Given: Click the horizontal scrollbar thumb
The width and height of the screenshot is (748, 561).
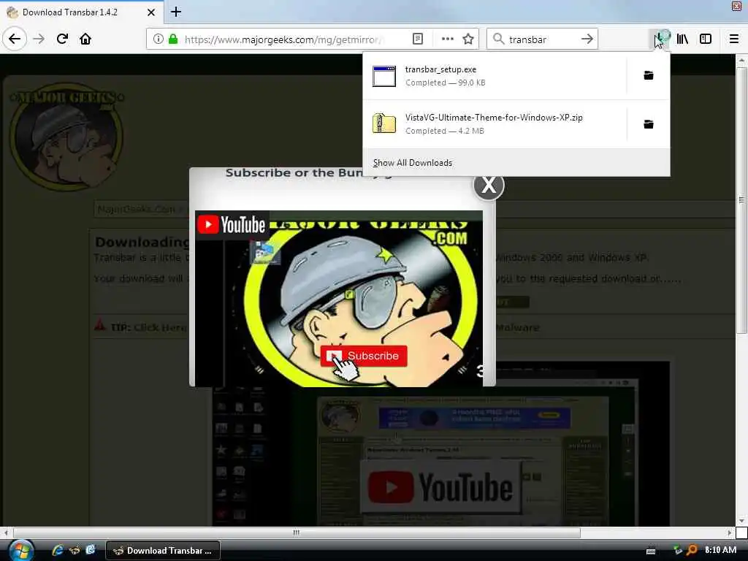Looking at the screenshot, I should point(297,533).
